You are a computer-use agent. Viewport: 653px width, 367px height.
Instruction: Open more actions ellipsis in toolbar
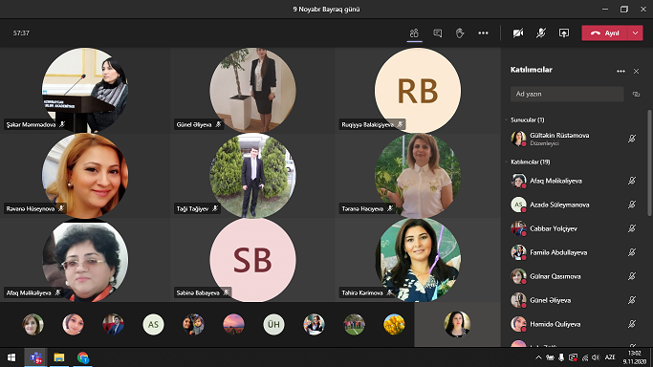click(483, 32)
